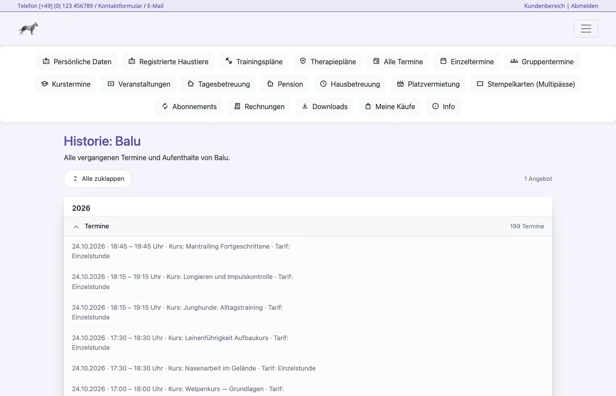Collapse the Termine section chevron
The width and height of the screenshot is (616, 396).
pyautogui.click(x=76, y=227)
